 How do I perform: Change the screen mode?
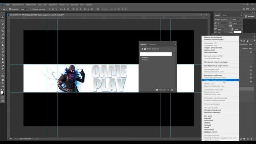tap(3, 101)
